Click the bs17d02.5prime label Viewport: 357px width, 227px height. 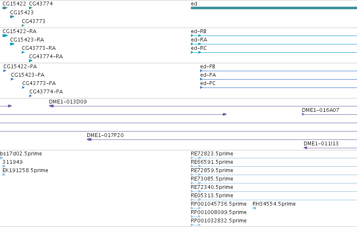(21, 154)
